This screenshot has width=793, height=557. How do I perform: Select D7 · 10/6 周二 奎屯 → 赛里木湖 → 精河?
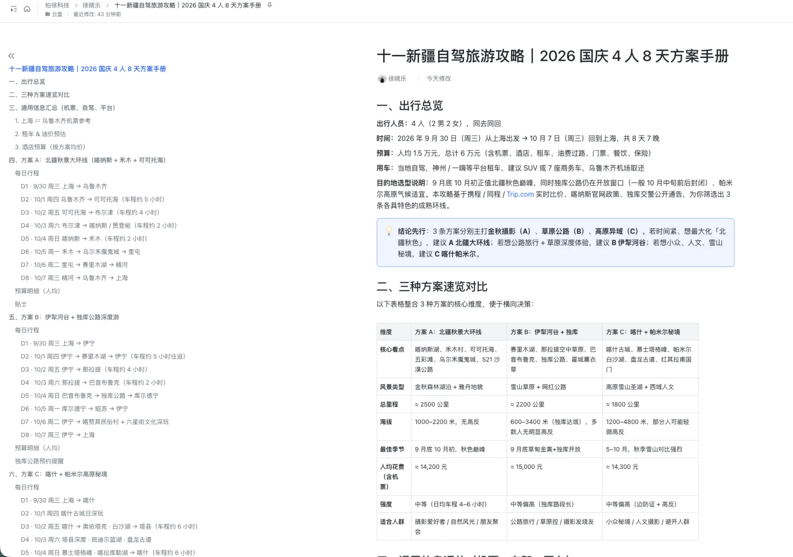pyautogui.click(x=74, y=265)
